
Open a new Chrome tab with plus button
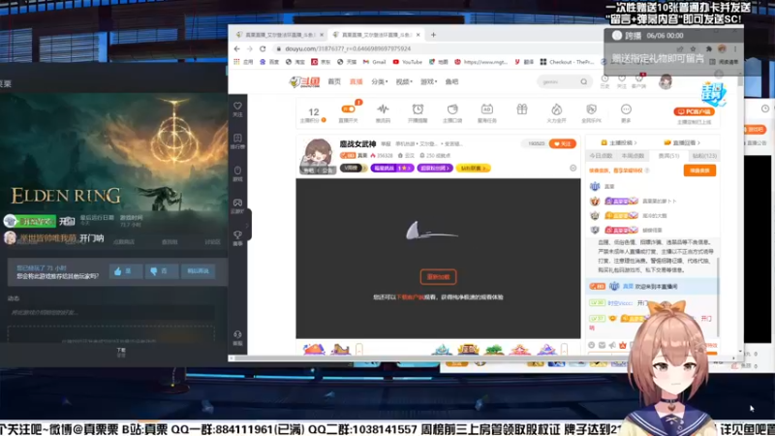pos(433,35)
